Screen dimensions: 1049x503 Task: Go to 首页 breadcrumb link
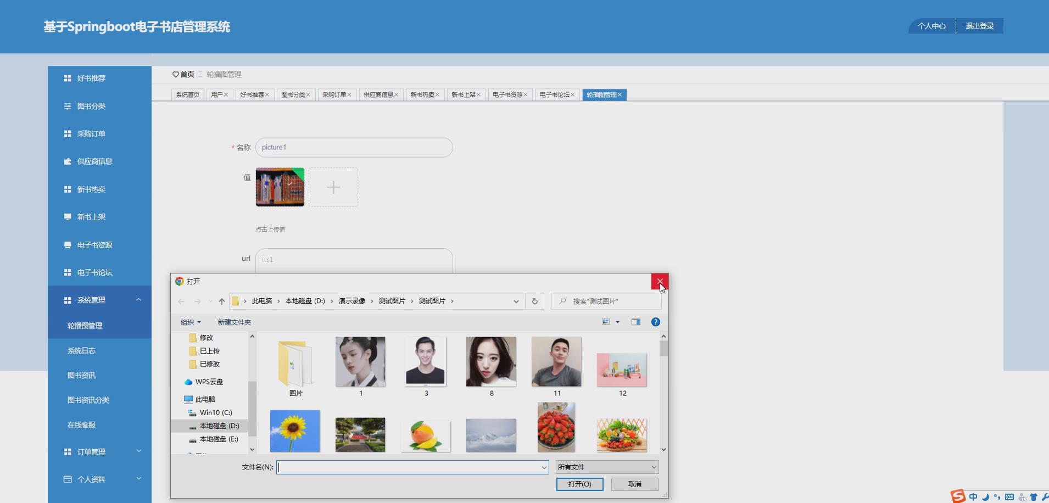187,74
